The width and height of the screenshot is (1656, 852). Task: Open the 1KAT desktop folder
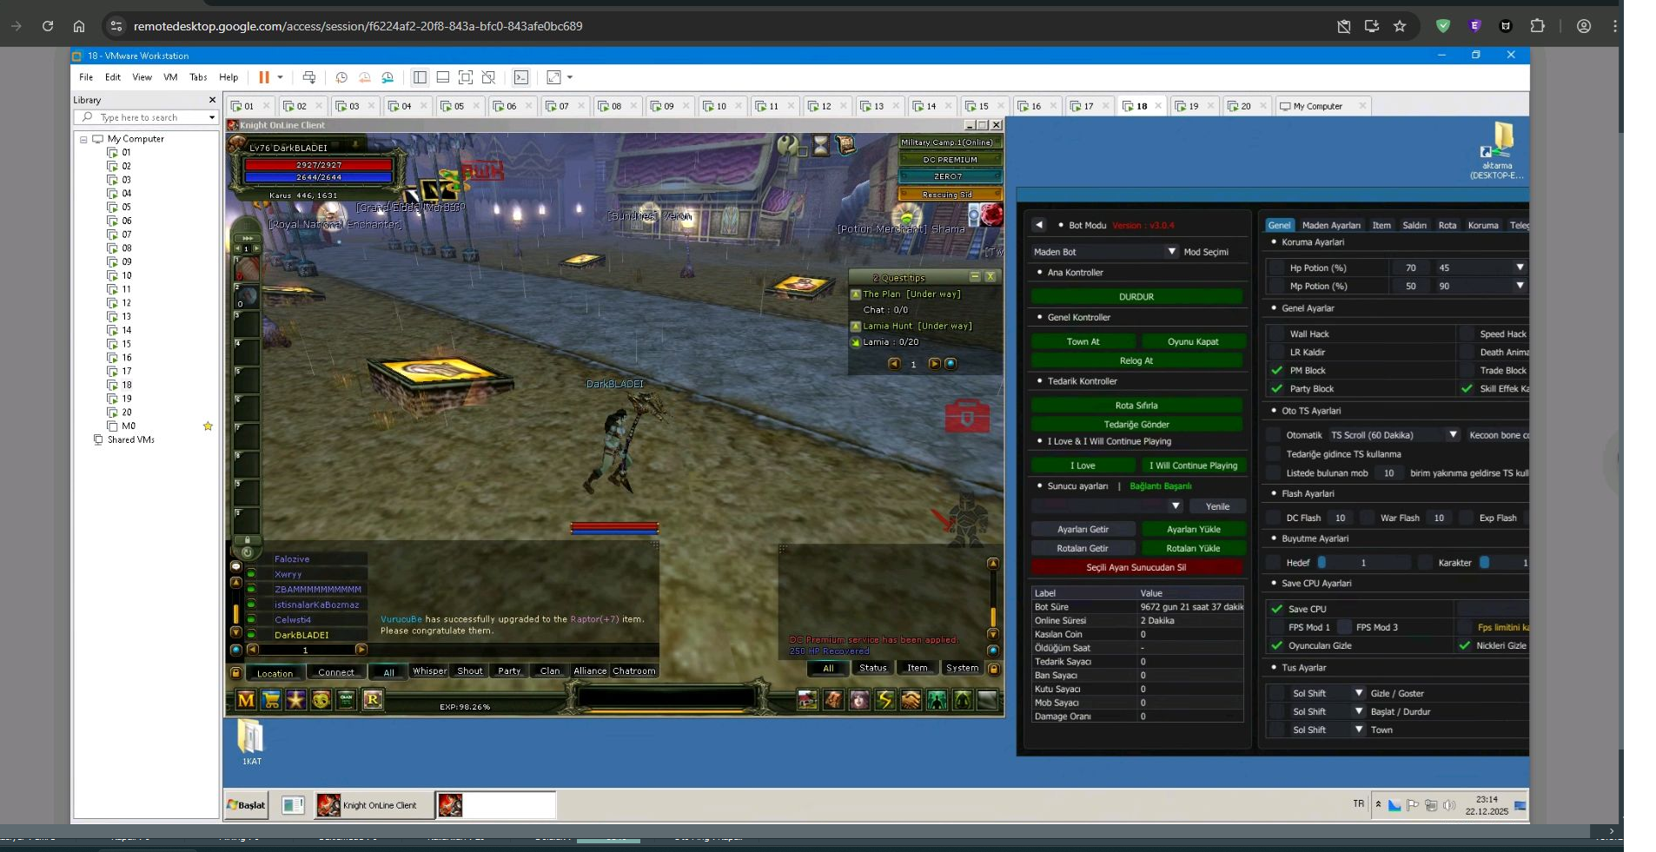[251, 743]
